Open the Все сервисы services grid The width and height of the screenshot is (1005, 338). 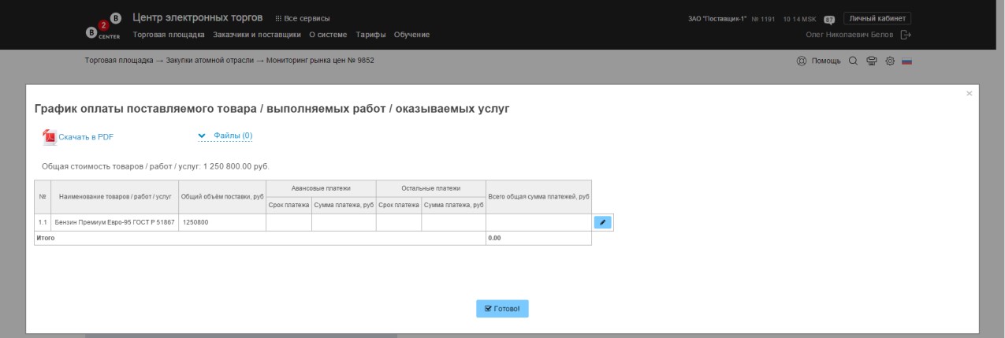click(303, 18)
